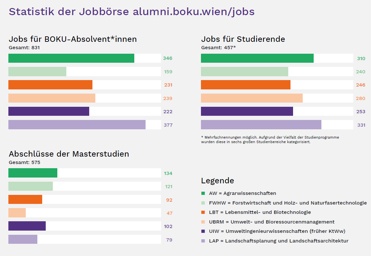Click the 'Abschlüsse der Masterstudien' heading
371x256 pixels.
[x=69, y=154]
